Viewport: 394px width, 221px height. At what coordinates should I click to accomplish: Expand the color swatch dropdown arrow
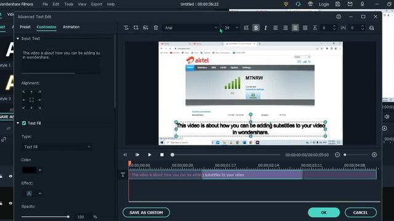pyautogui.click(x=39, y=170)
